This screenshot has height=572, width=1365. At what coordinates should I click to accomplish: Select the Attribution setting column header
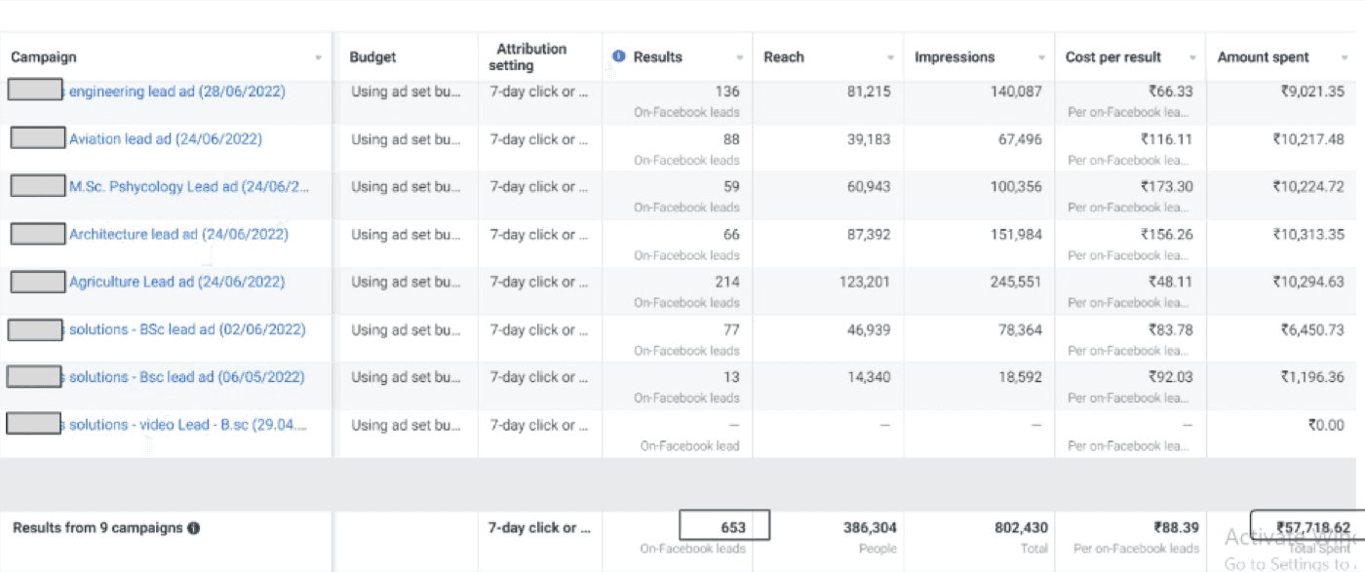[527, 57]
